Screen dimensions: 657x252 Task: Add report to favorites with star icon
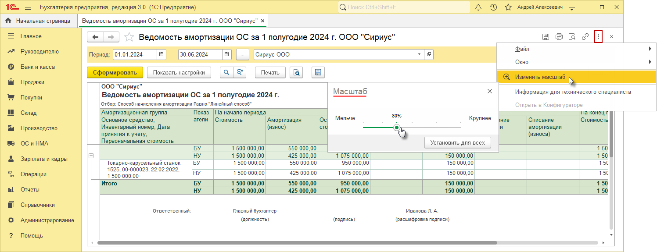pos(129,37)
